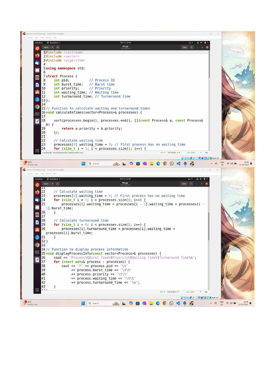The image size is (274, 365).
Task: Launch Google Chrome from bottom Ubuntu dock
Action: (37, 245)
